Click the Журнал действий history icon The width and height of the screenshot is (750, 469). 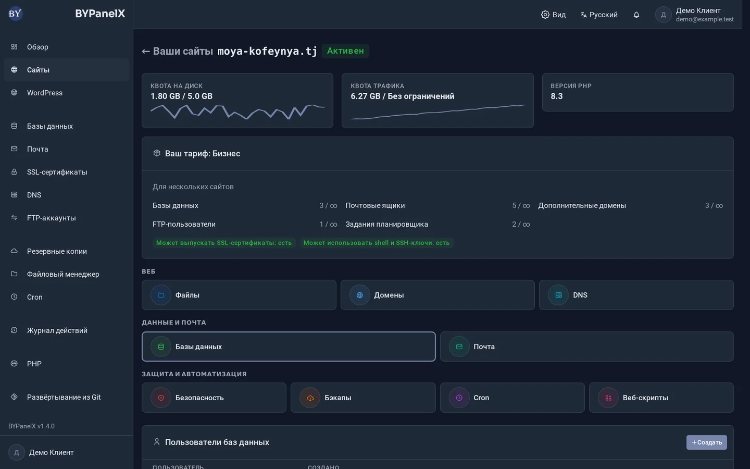(14, 330)
